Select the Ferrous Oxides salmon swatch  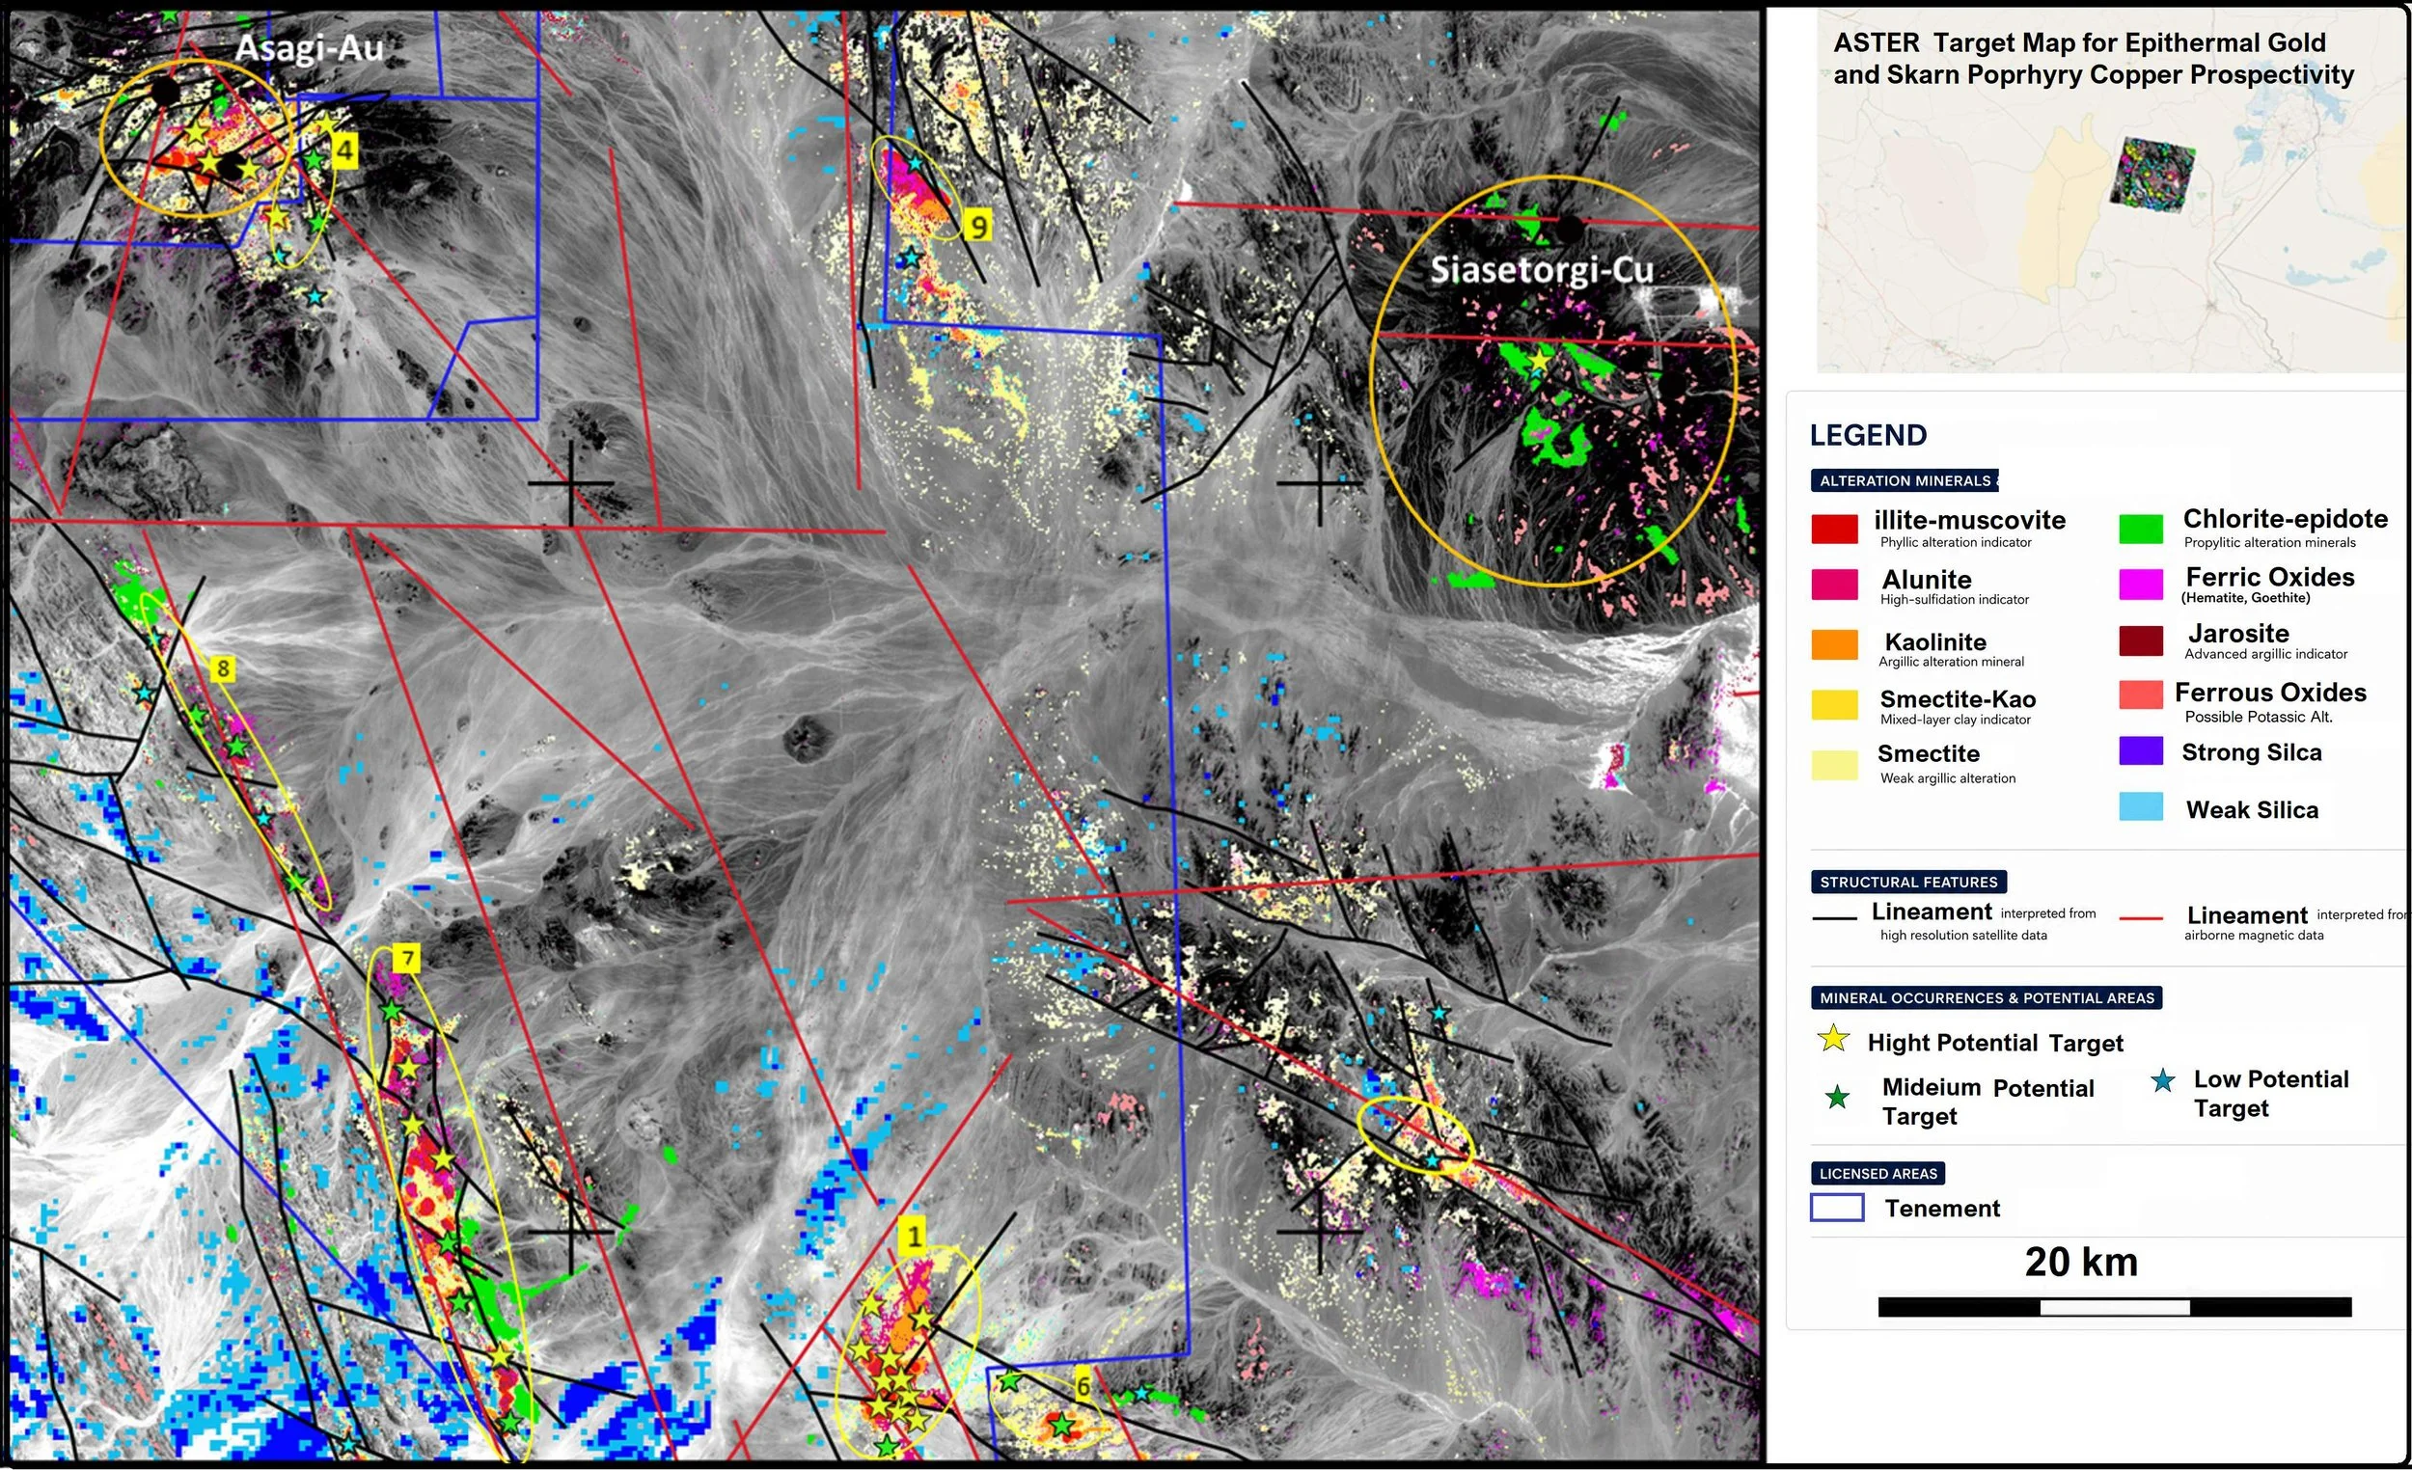(x=2141, y=694)
